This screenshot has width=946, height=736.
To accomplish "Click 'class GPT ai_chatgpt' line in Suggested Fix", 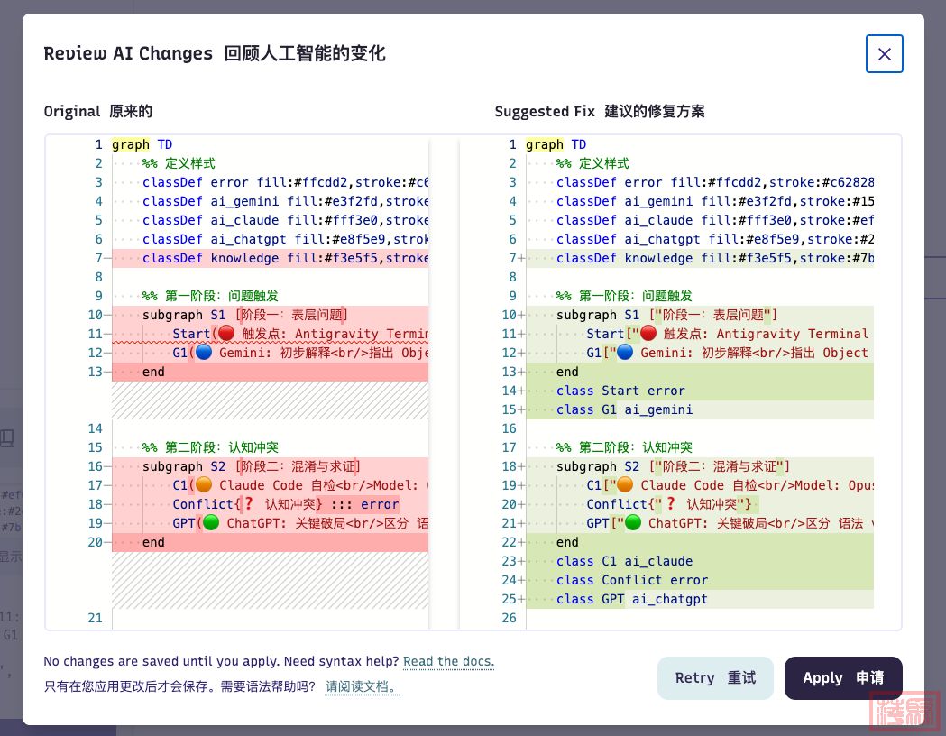I will point(631,599).
